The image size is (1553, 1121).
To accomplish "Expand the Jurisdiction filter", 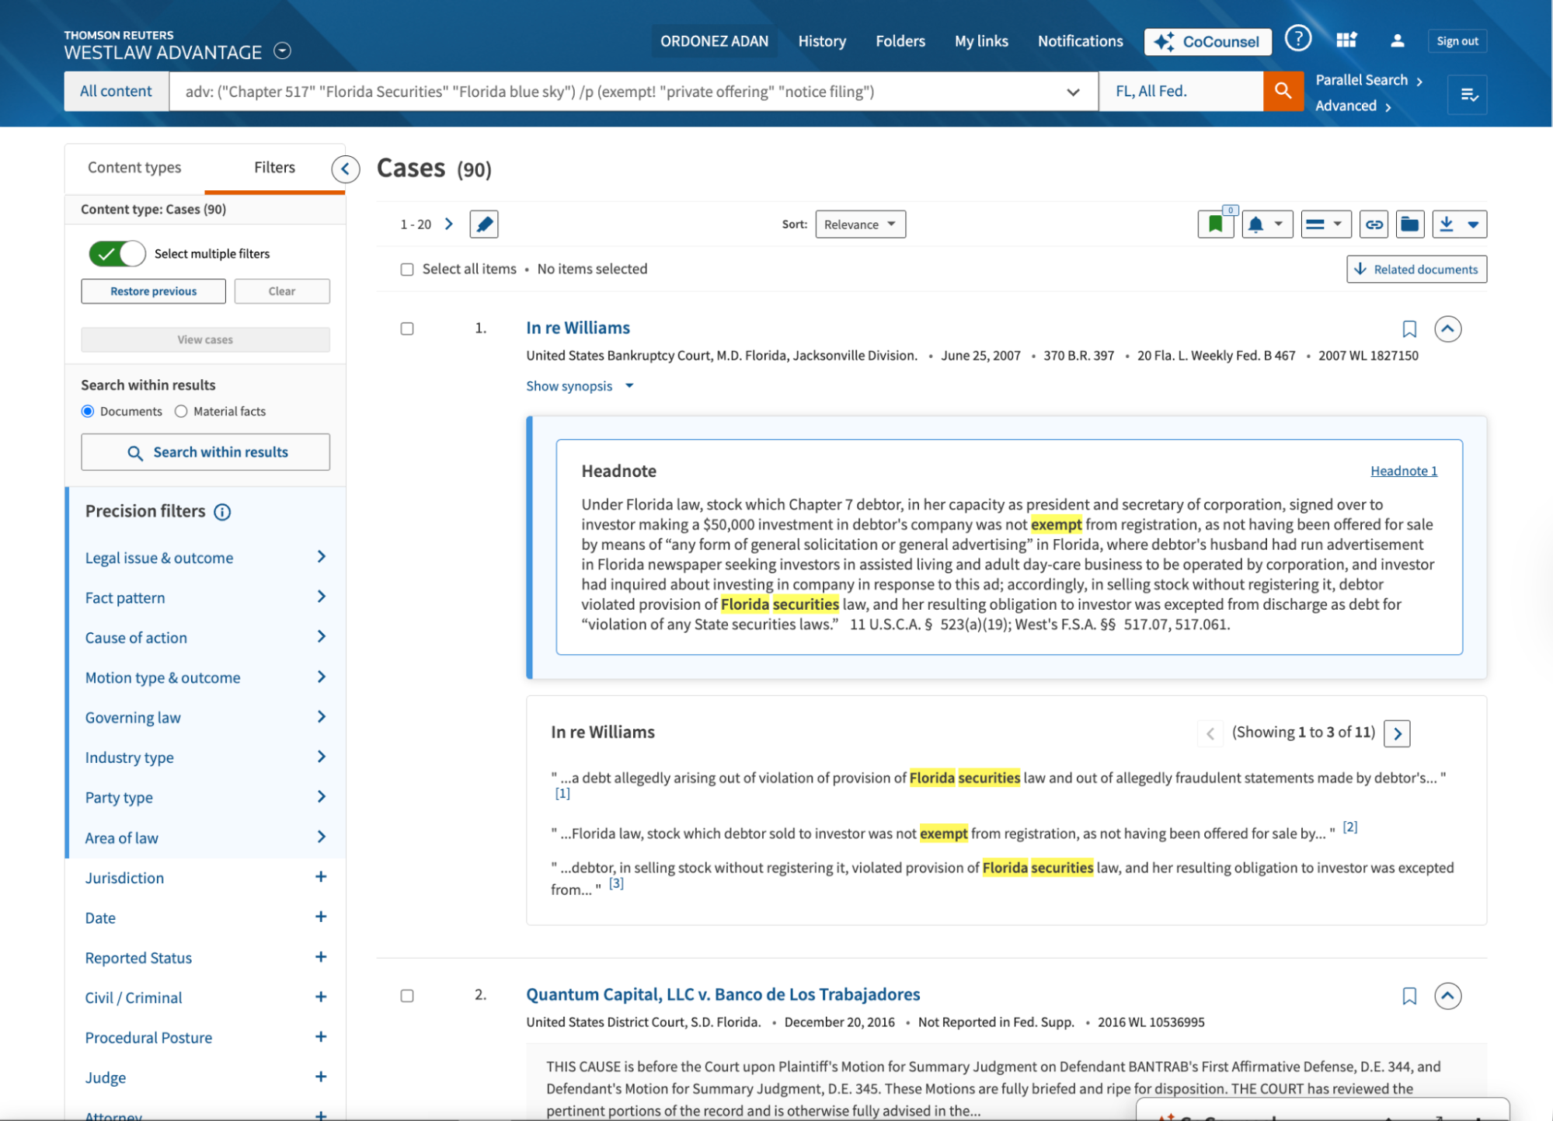I will [x=206, y=878].
